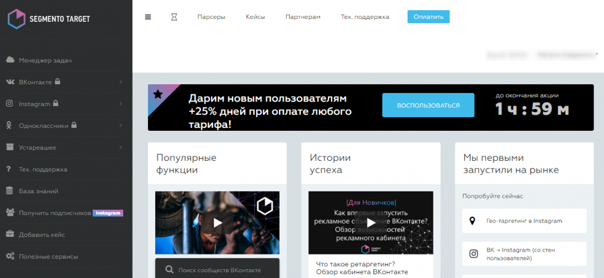Expand the Instagram sidebar chevron
The image size is (604, 278).
coord(120,104)
